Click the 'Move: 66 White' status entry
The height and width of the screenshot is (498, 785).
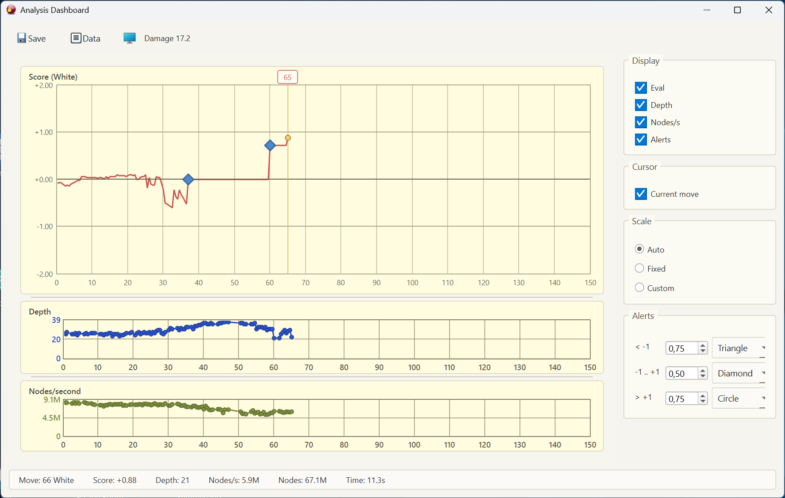click(46, 480)
